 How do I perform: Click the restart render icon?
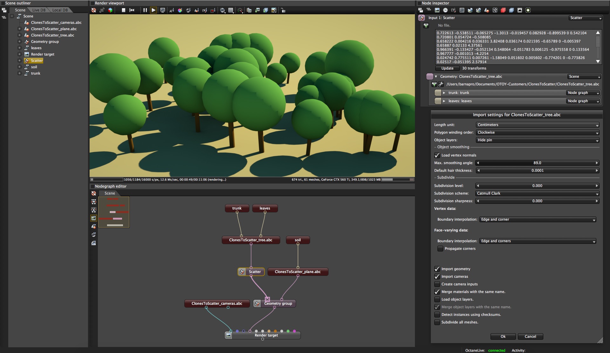click(132, 10)
